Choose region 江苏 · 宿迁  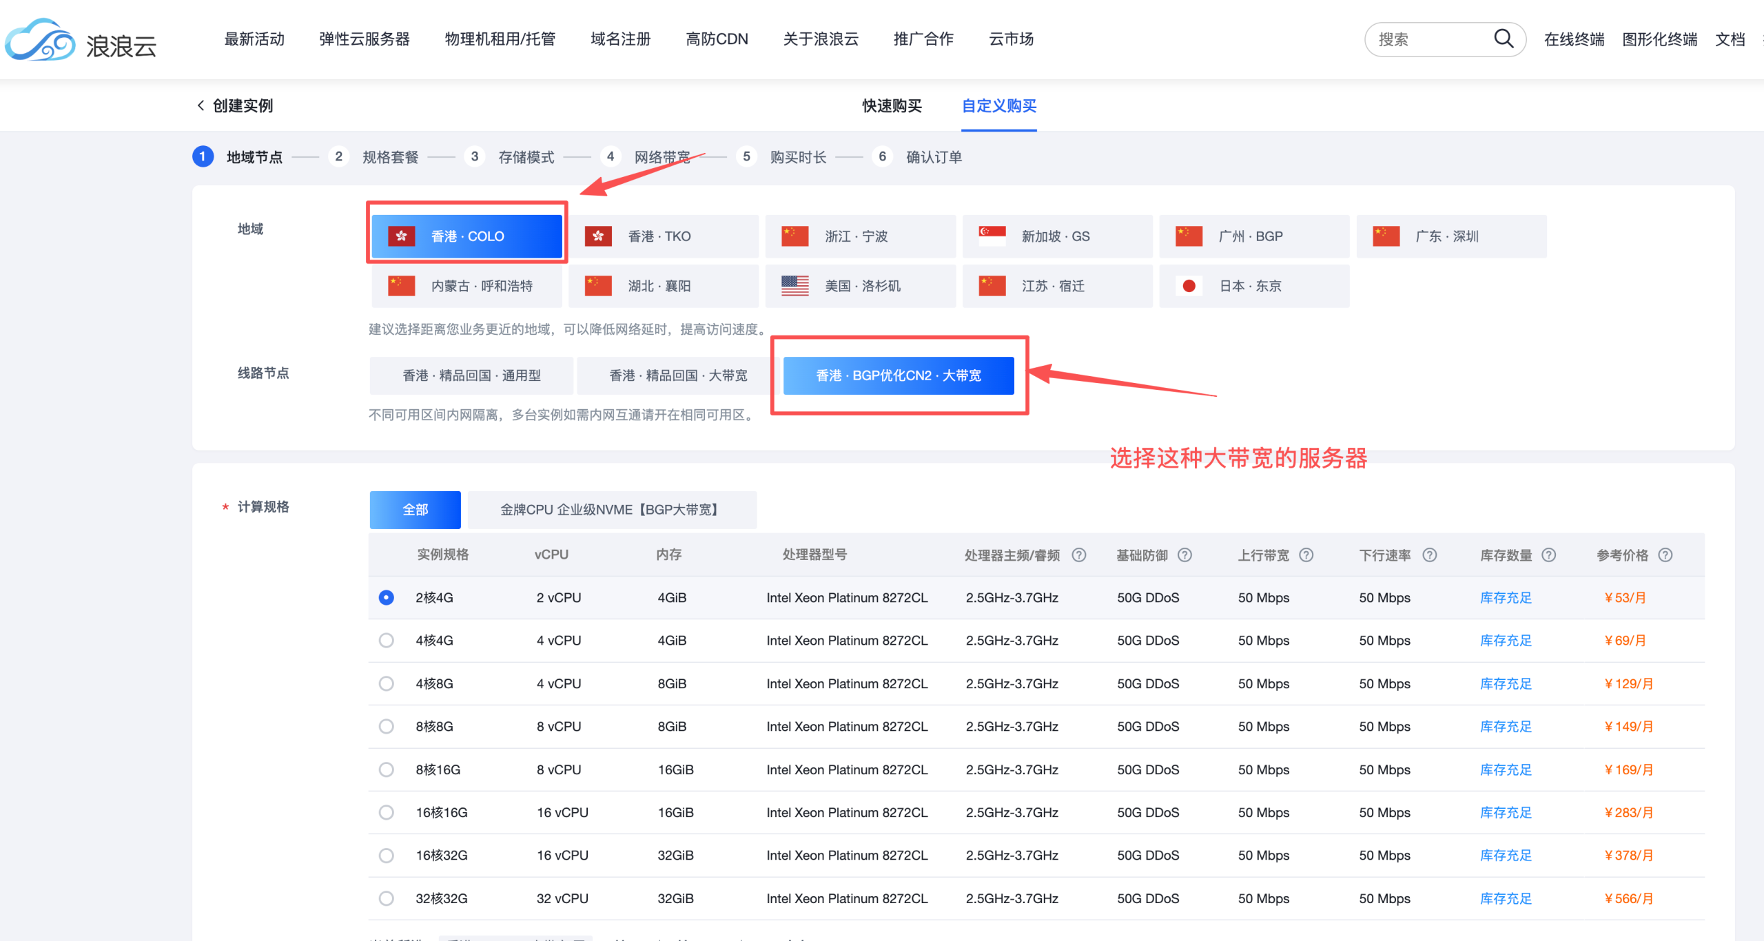(x=1058, y=286)
